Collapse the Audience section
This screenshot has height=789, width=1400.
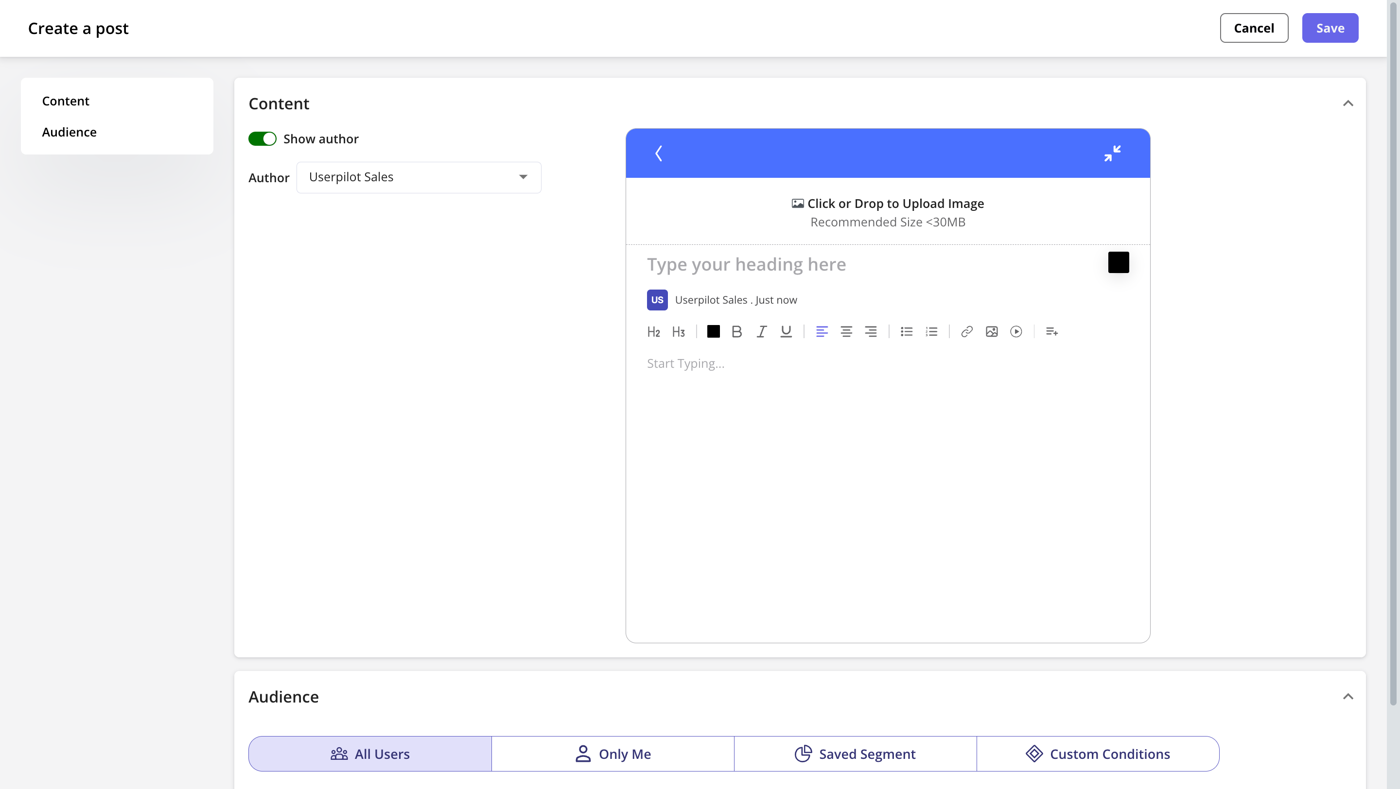[1348, 696]
